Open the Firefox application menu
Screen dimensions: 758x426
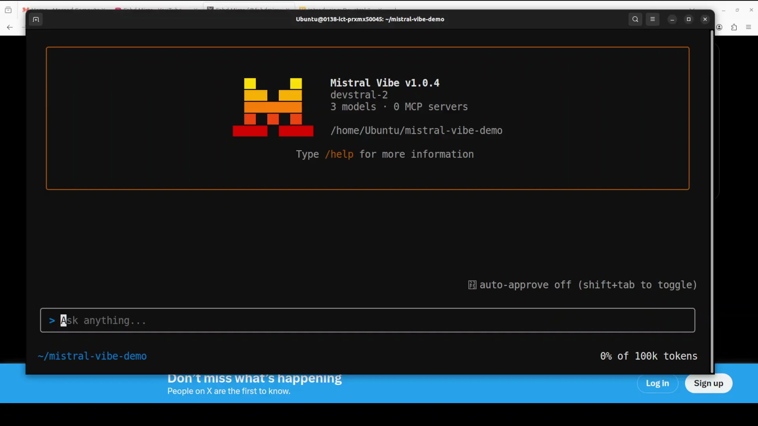pos(749,27)
